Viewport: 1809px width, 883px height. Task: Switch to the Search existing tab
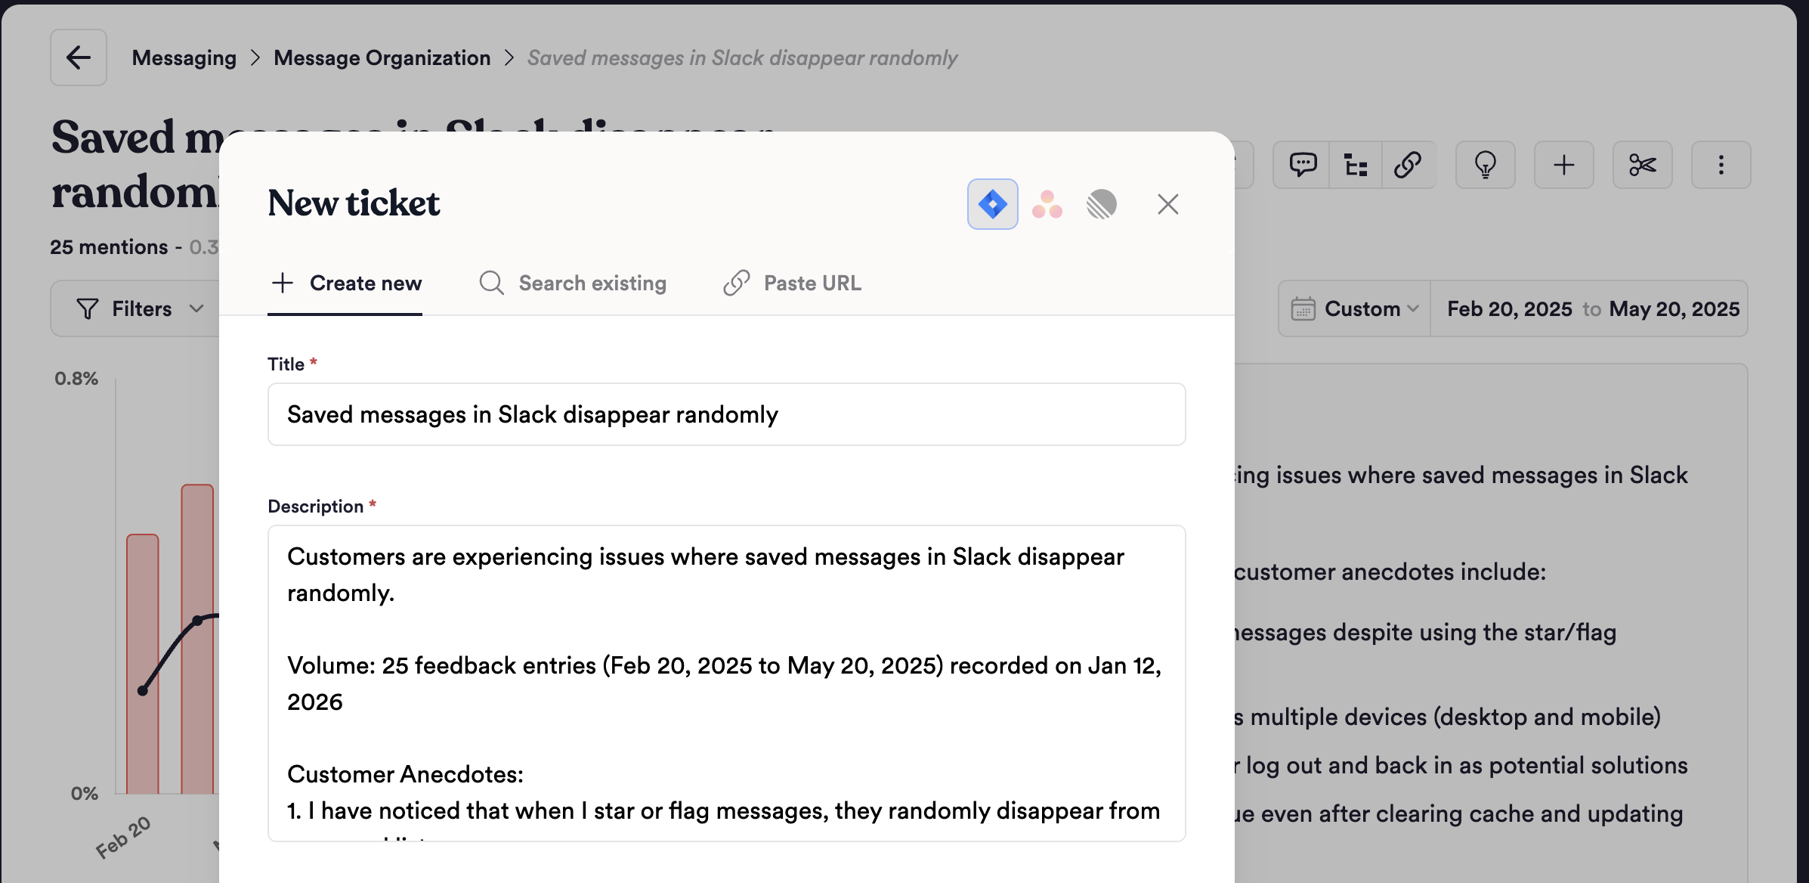(x=574, y=283)
